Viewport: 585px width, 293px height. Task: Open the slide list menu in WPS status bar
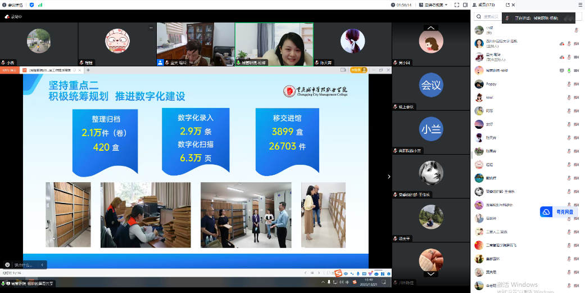coord(312,273)
